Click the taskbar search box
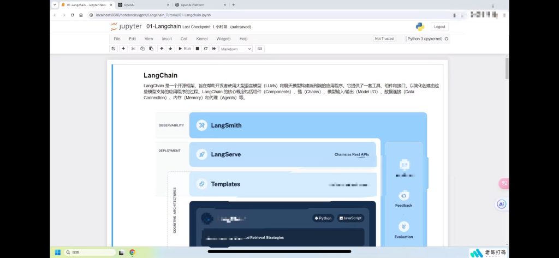The height and width of the screenshot is (258, 559). coord(90,253)
